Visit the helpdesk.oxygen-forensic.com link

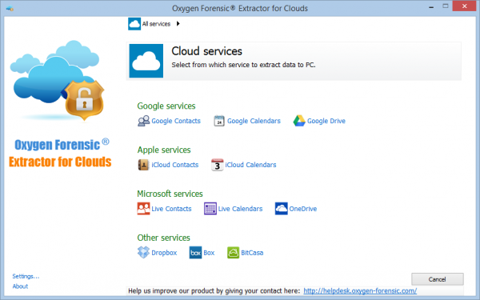tap(360, 291)
